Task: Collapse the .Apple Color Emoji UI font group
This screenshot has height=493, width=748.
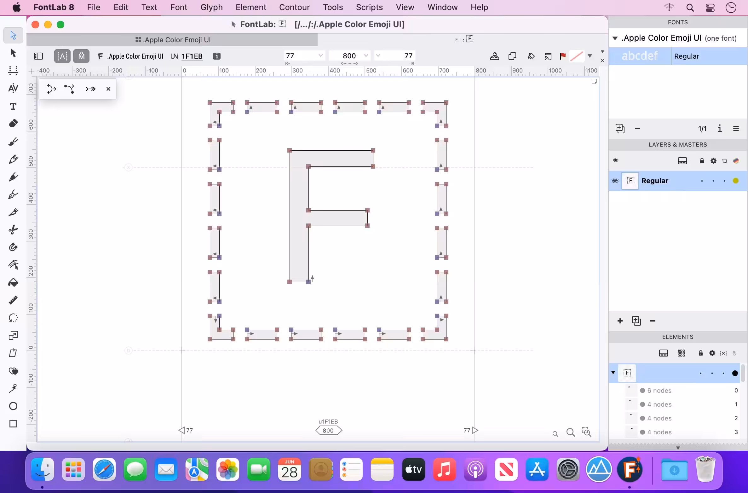Action: [615, 38]
